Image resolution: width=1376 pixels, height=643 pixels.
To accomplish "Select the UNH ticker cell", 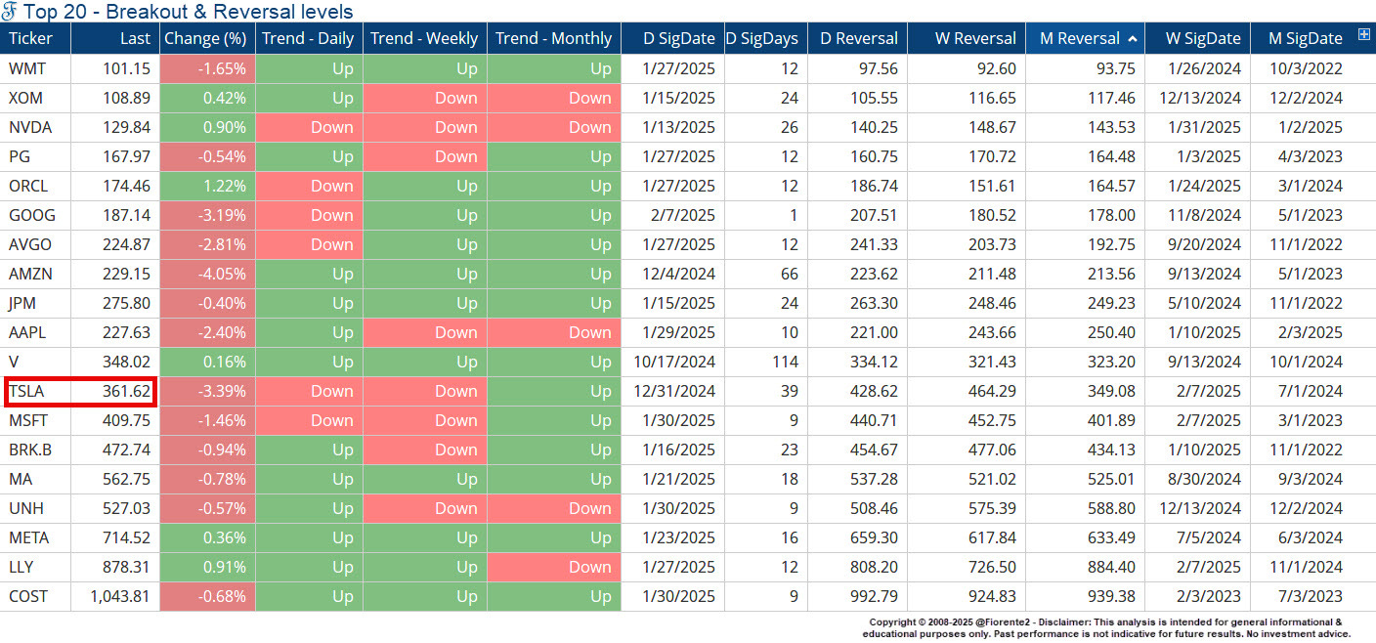I will click(x=35, y=508).
